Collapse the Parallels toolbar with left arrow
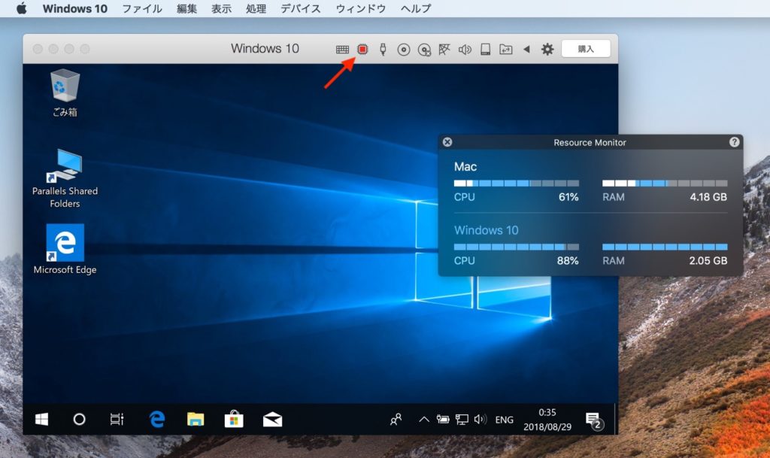This screenshot has height=458, width=770. pos(525,48)
